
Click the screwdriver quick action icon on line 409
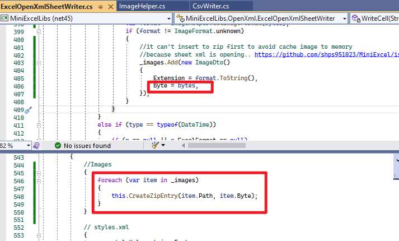(x=28, y=110)
